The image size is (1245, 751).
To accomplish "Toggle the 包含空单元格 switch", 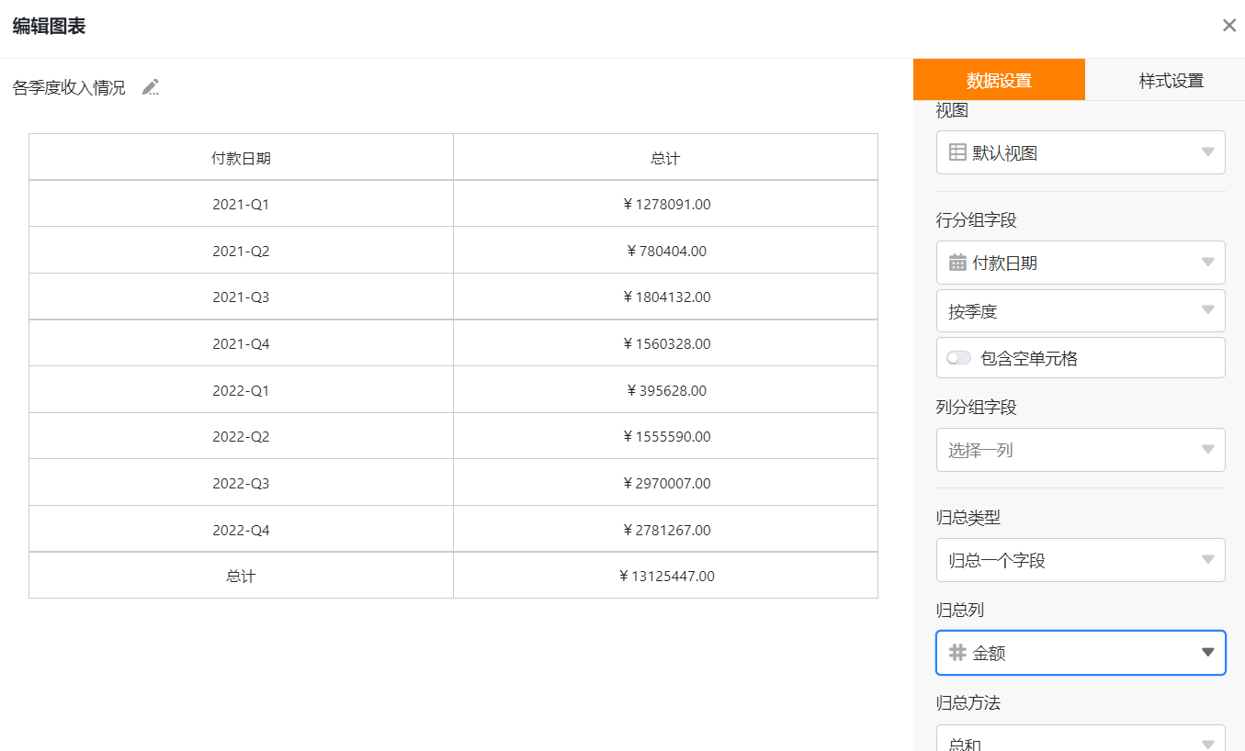I will [x=959, y=358].
